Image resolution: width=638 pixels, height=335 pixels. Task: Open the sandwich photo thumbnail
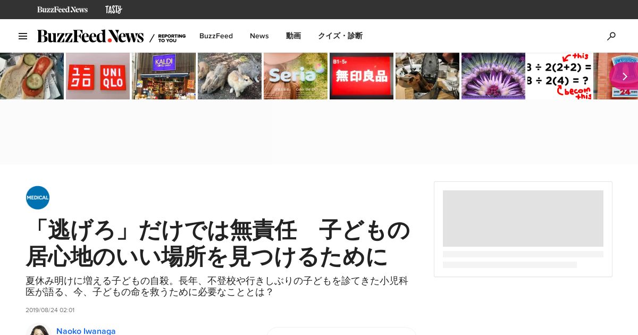32,76
